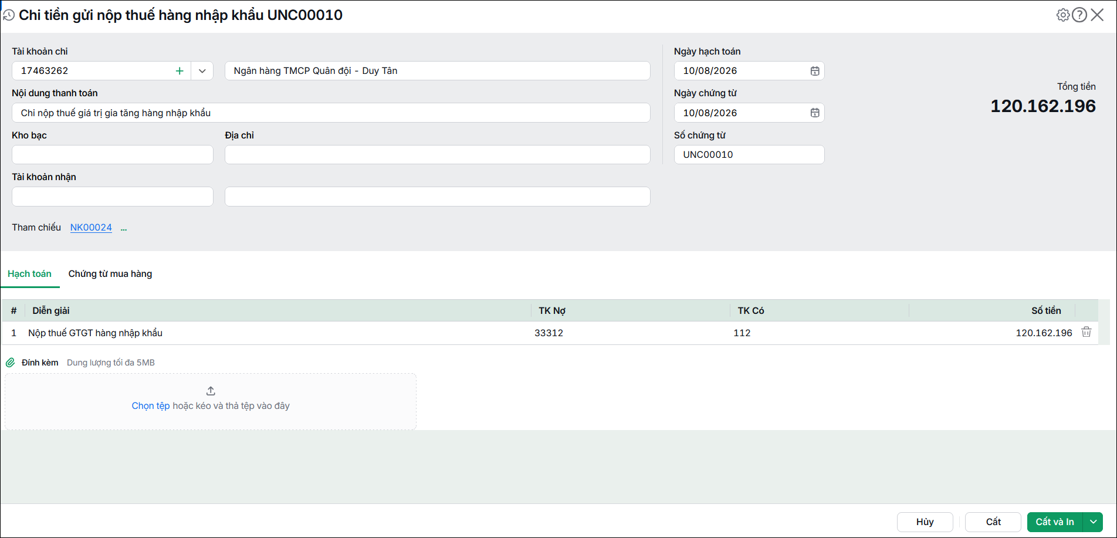The width and height of the screenshot is (1117, 538).
Task: Click the Cất và In button
Action: click(x=1055, y=522)
